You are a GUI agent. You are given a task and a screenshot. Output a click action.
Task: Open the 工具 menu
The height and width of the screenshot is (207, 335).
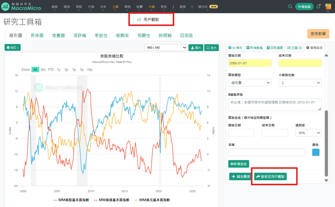[x=115, y=7]
